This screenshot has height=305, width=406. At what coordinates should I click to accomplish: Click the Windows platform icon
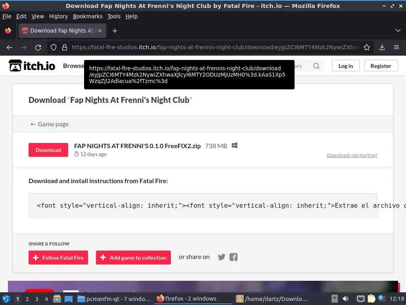tap(234, 145)
